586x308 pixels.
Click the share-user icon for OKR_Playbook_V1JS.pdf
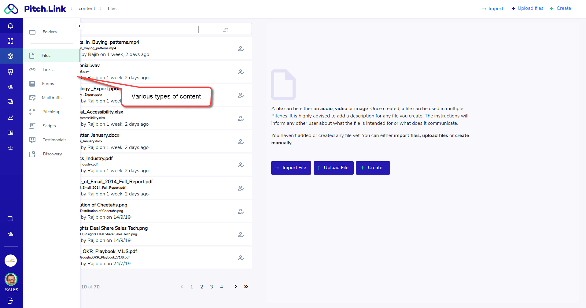click(x=241, y=258)
